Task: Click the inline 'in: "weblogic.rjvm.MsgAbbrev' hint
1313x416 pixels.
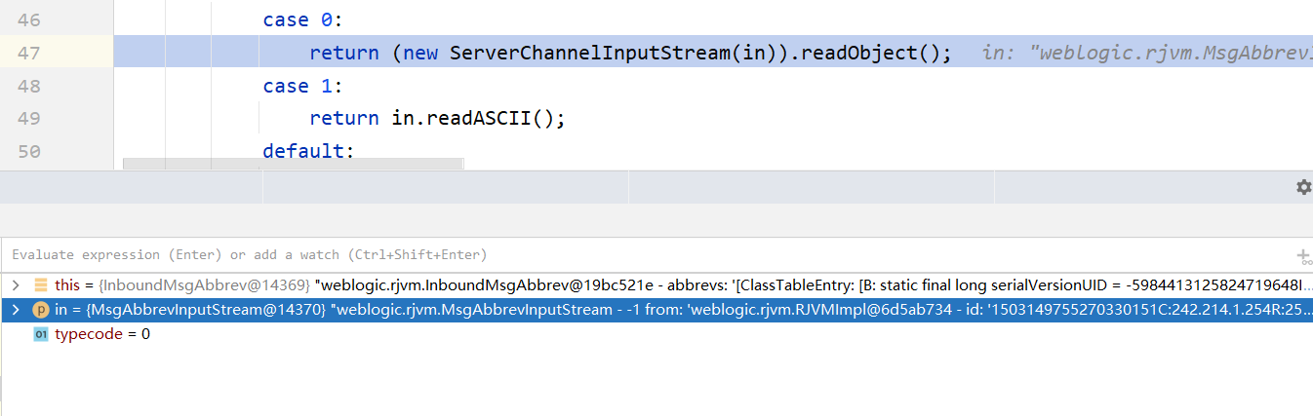Action: [x=1146, y=53]
